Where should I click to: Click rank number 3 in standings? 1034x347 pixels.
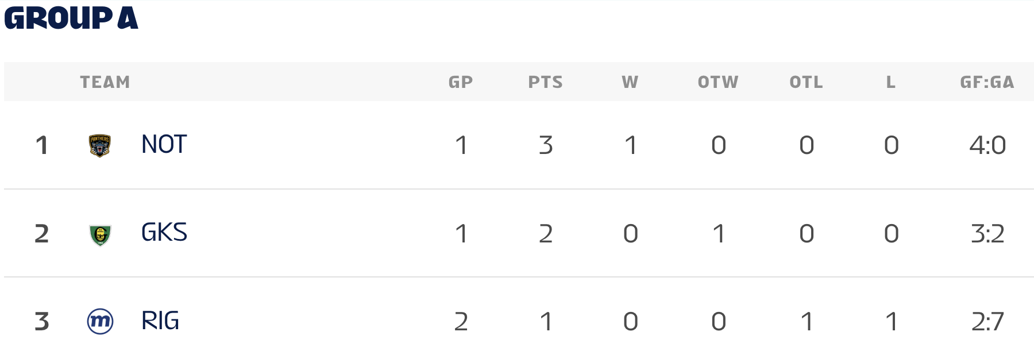coord(41,322)
